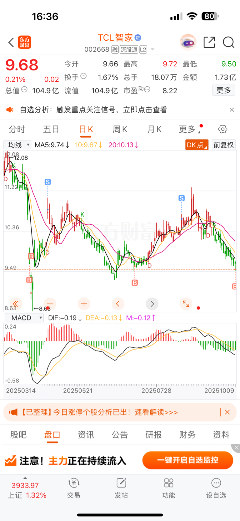Open 资料 tab
Viewport: 240px width, 521px height.
[221, 435]
